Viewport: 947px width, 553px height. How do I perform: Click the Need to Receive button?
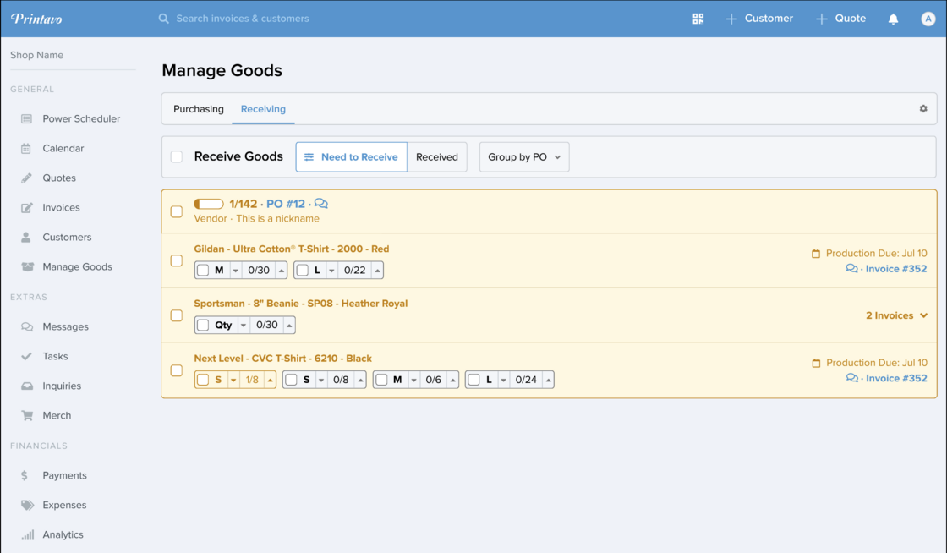(x=351, y=157)
